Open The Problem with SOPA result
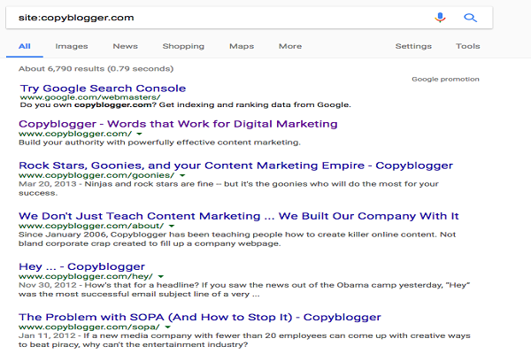Image resolution: width=531 pixels, height=354 pixels. (200, 317)
